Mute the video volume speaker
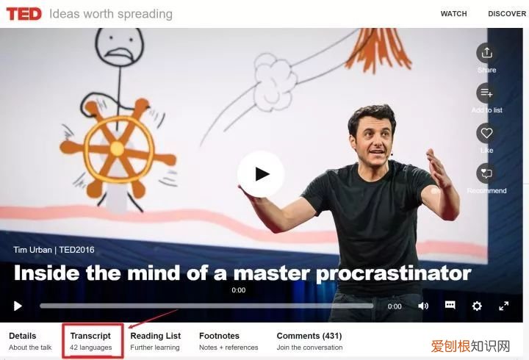This screenshot has height=360, width=529. point(423,306)
